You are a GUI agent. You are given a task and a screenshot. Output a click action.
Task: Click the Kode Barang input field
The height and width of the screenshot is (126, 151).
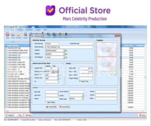coord(52,43)
